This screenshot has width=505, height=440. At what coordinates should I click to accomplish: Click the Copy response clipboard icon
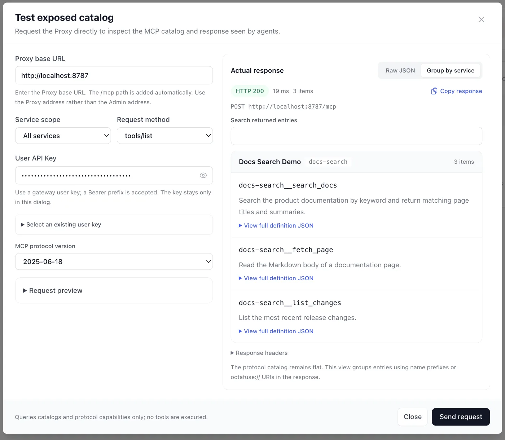click(434, 91)
